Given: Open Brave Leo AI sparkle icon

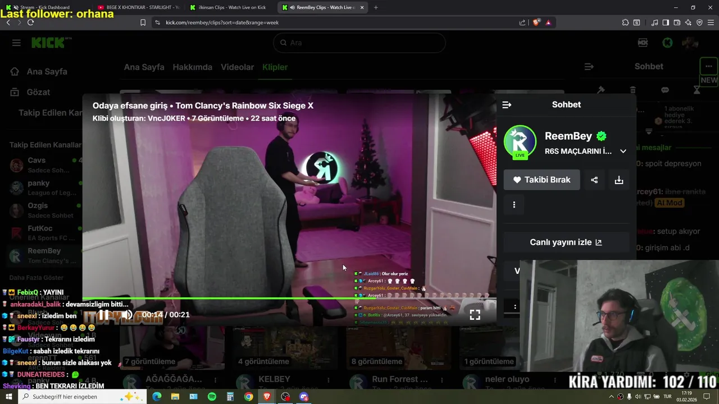Looking at the screenshot, I should click(x=688, y=22).
